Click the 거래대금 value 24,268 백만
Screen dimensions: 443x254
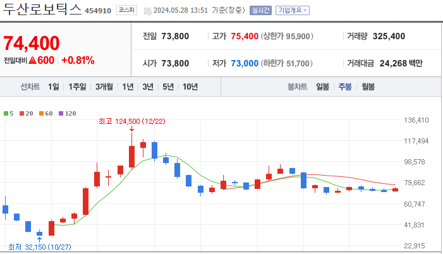pos(401,63)
